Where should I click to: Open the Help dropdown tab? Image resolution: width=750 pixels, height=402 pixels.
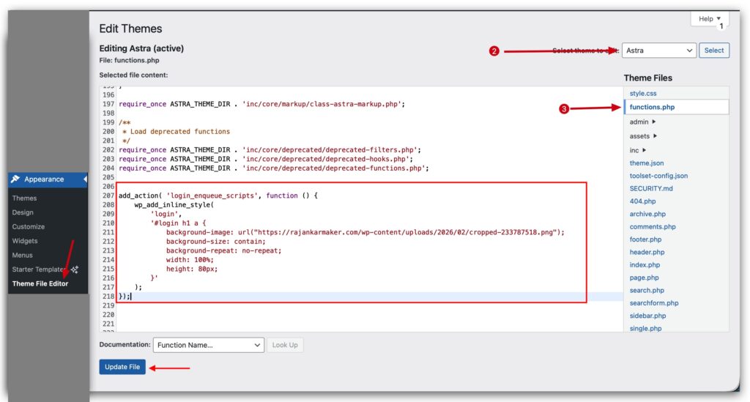[709, 19]
